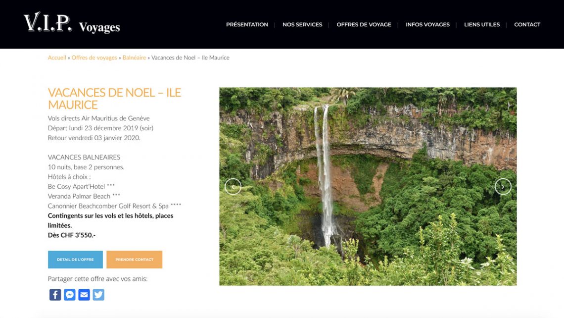Follow Offres de voyages breadcrumb link

pyautogui.click(x=94, y=57)
